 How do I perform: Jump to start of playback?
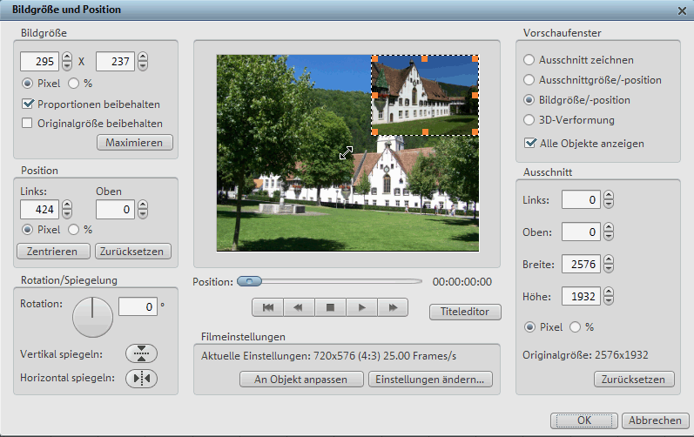pos(268,307)
